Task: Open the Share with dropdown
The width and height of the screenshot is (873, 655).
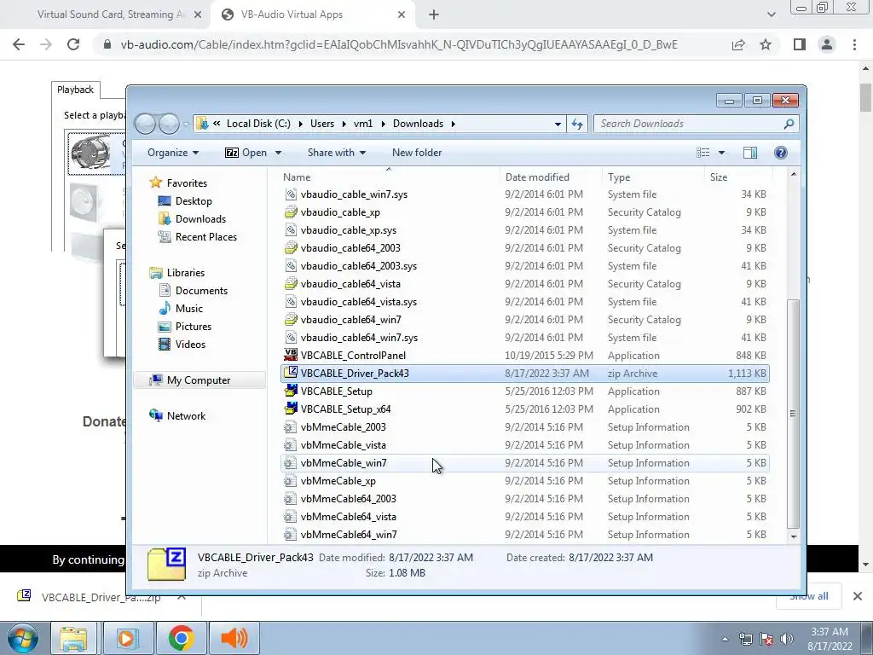Action: (336, 153)
